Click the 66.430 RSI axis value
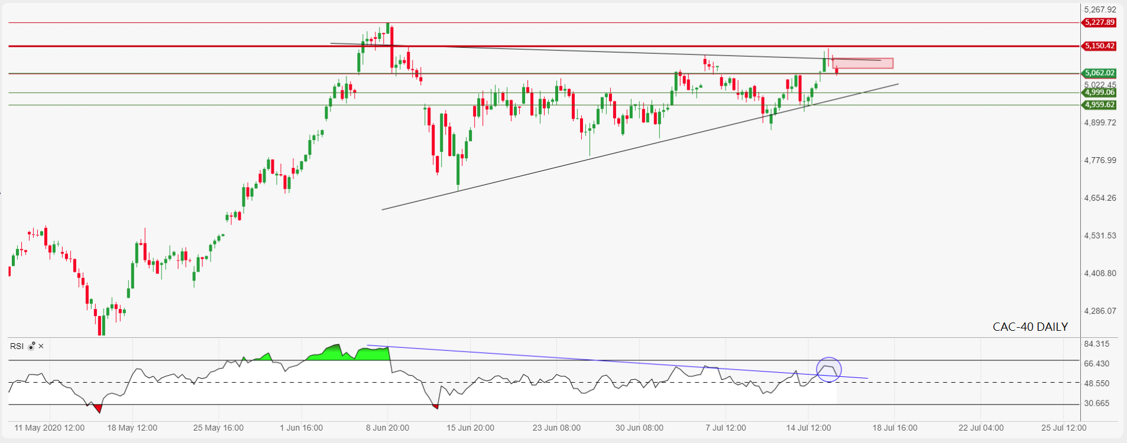The width and height of the screenshot is (1127, 443). (1096, 364)
